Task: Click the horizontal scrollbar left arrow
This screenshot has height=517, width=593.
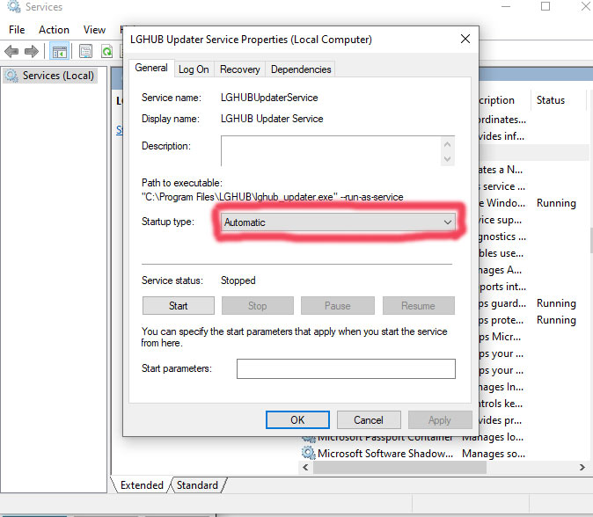Action: (305, 468)
